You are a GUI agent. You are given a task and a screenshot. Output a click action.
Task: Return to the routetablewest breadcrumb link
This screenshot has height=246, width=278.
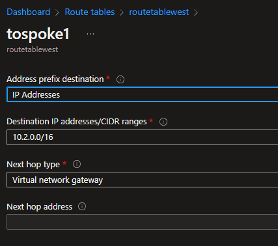click(x=159, y=12)
